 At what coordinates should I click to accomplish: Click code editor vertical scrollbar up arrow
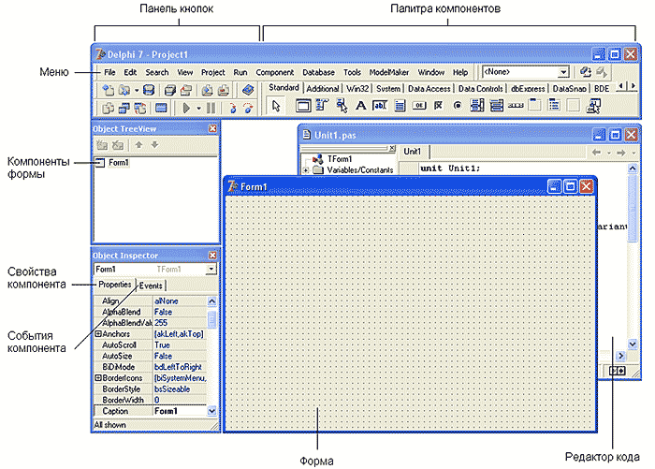(633, 169)
